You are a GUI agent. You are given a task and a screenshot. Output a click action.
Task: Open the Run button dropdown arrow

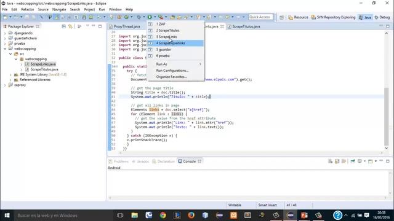point(155,17)
